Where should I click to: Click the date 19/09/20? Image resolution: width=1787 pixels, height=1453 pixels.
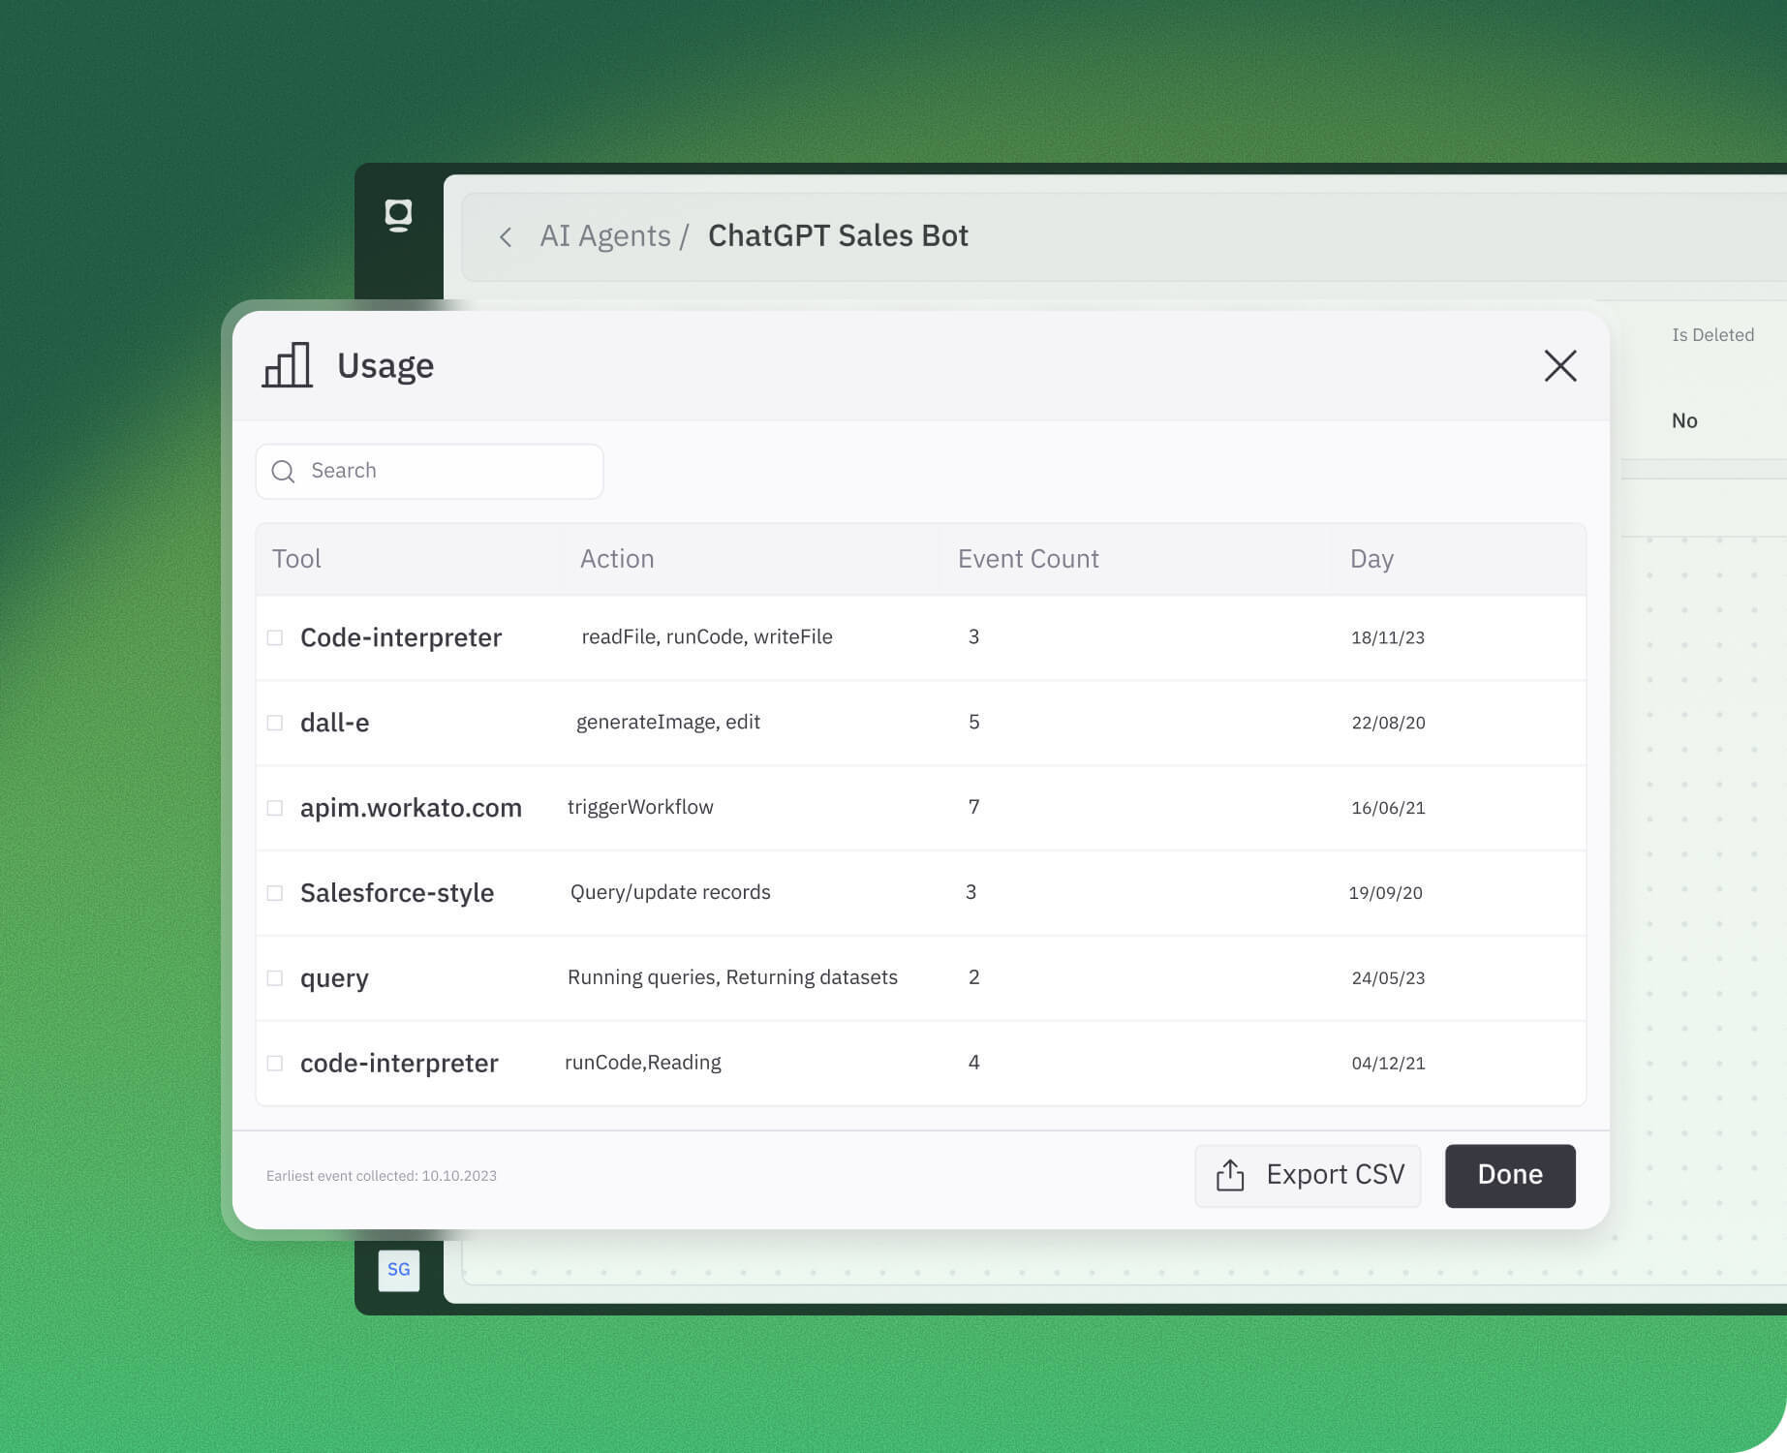coord(1385,893)
